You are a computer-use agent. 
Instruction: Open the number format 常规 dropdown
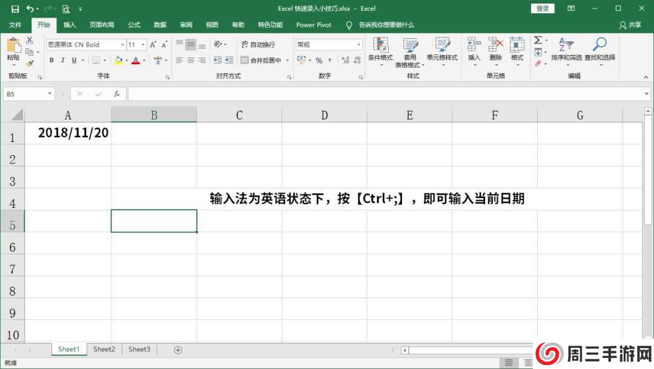358,44
